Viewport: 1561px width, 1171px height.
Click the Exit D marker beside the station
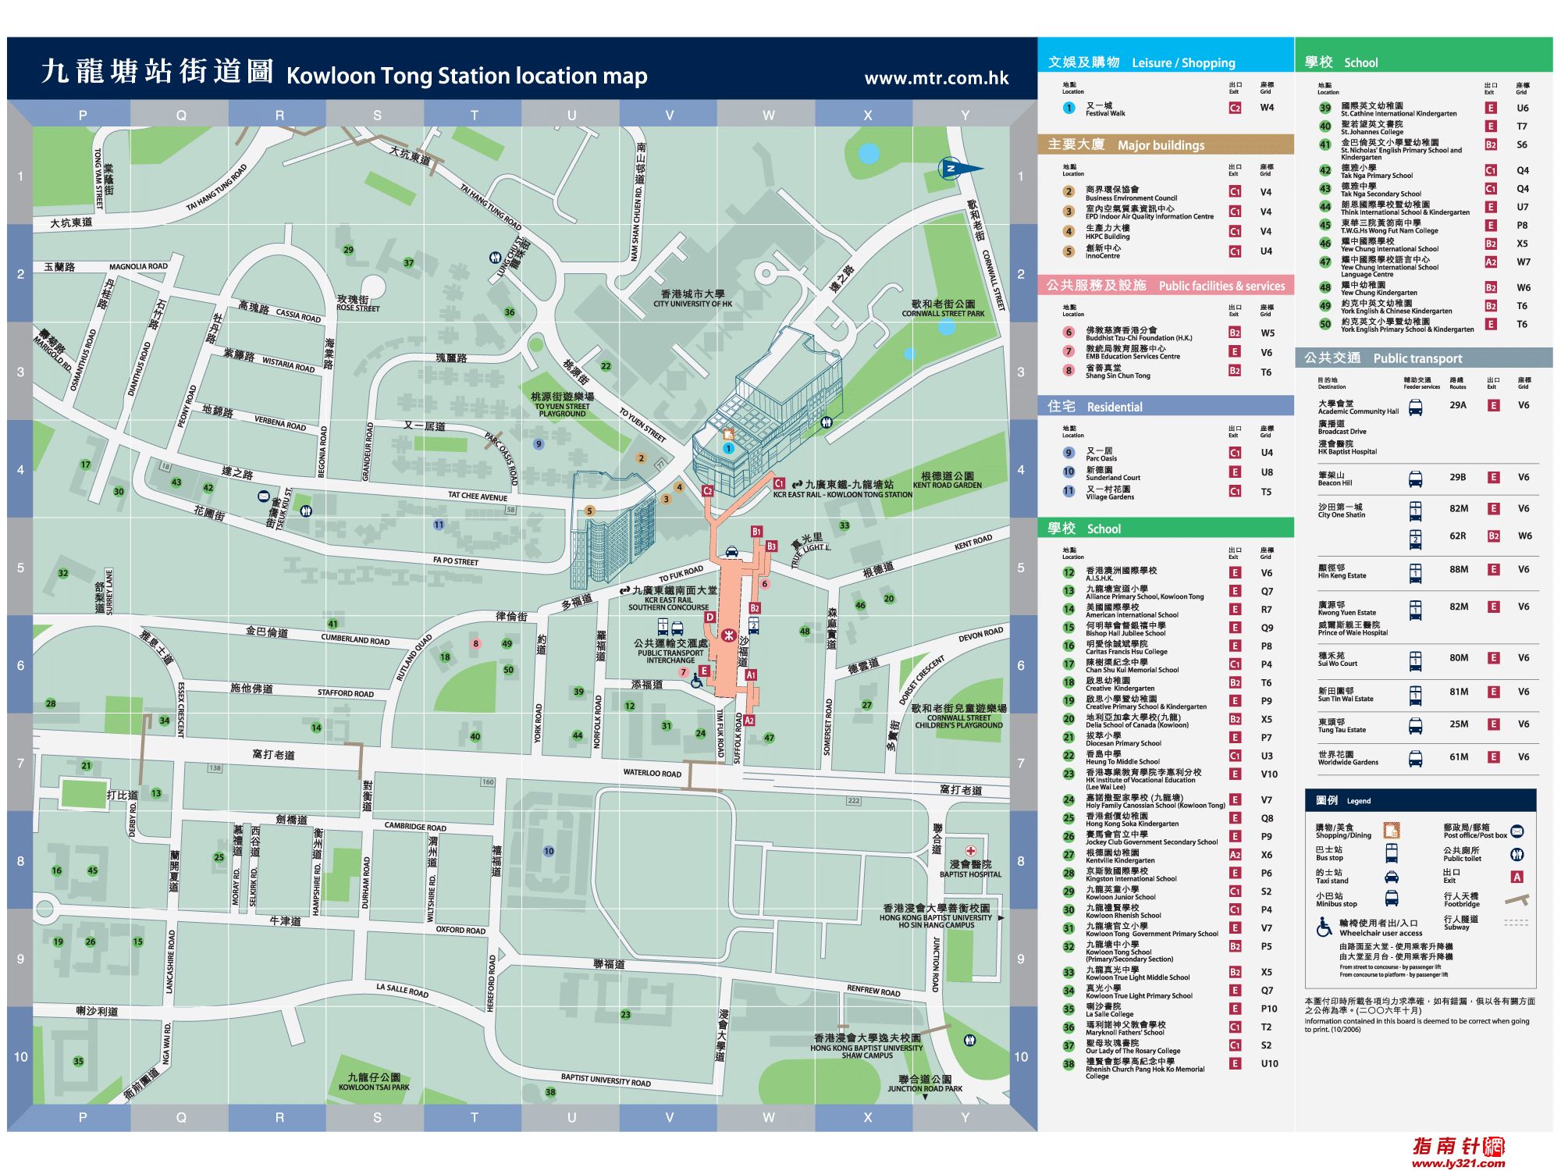click(709, 617)
